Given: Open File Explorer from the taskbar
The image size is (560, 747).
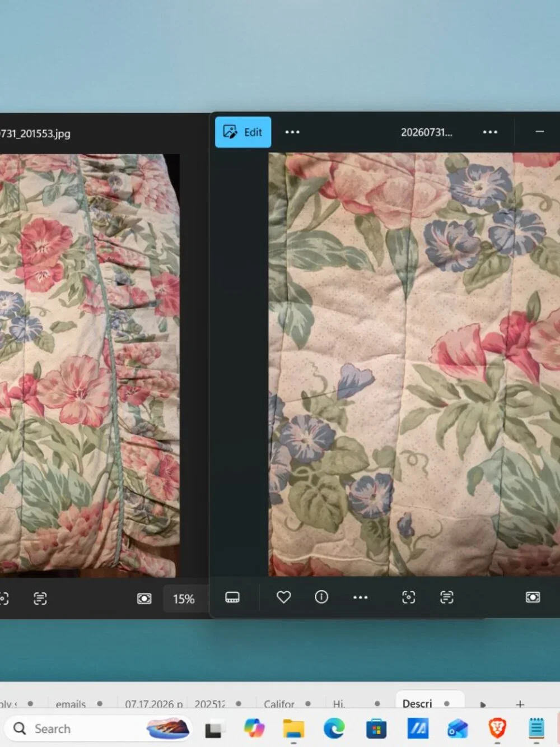Looking at the screenshot, I should [293, 729].
